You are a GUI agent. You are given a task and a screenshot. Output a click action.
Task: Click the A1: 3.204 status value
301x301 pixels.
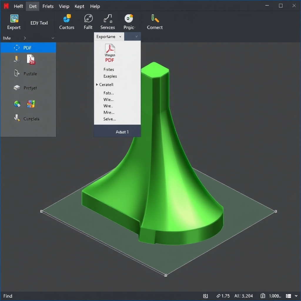point(243,296)
